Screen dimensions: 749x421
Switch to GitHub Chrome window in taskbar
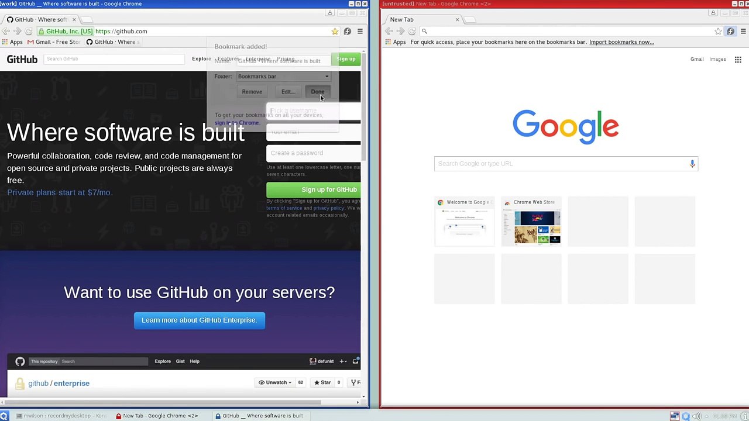[x=259, y=416]
